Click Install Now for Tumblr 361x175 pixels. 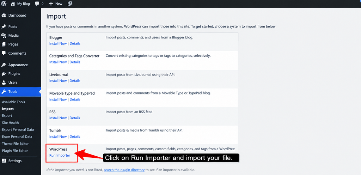[x=58, y=137]
